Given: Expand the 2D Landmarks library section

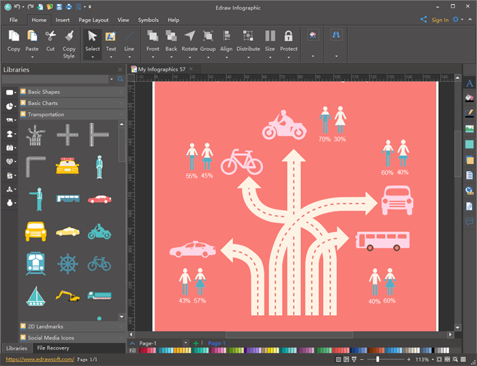Looking at the screenshot, I should (46, 327).
